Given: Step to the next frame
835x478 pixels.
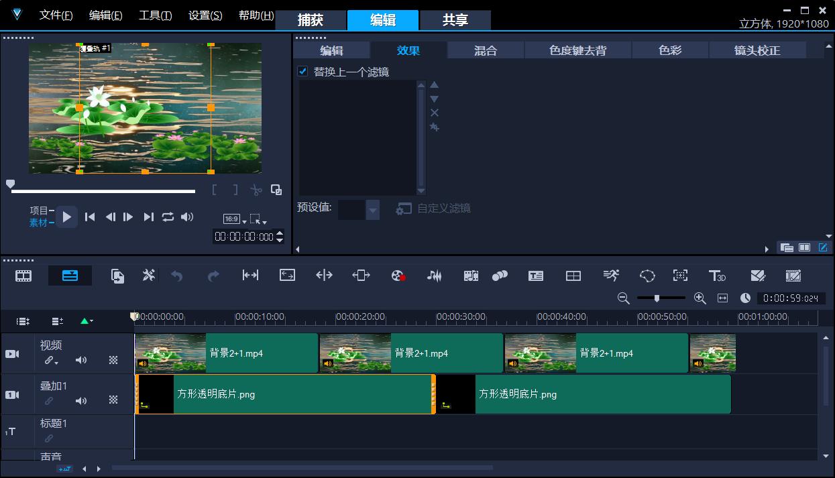Looking at the screenshot, I should click(128, 217).
